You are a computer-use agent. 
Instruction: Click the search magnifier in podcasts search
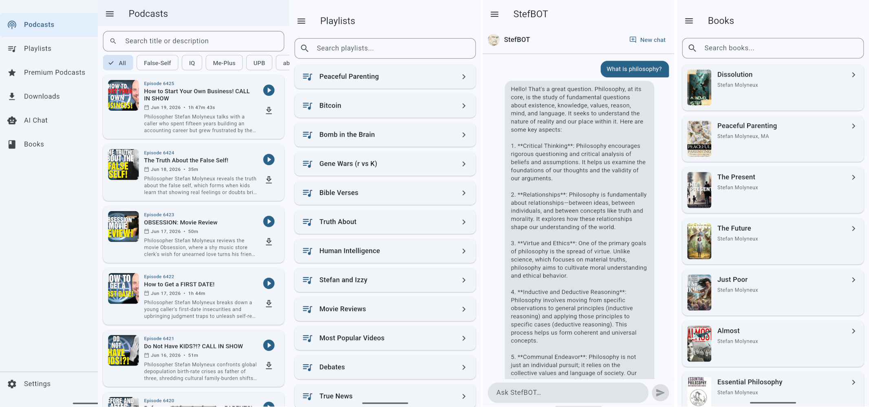[113, 41]
